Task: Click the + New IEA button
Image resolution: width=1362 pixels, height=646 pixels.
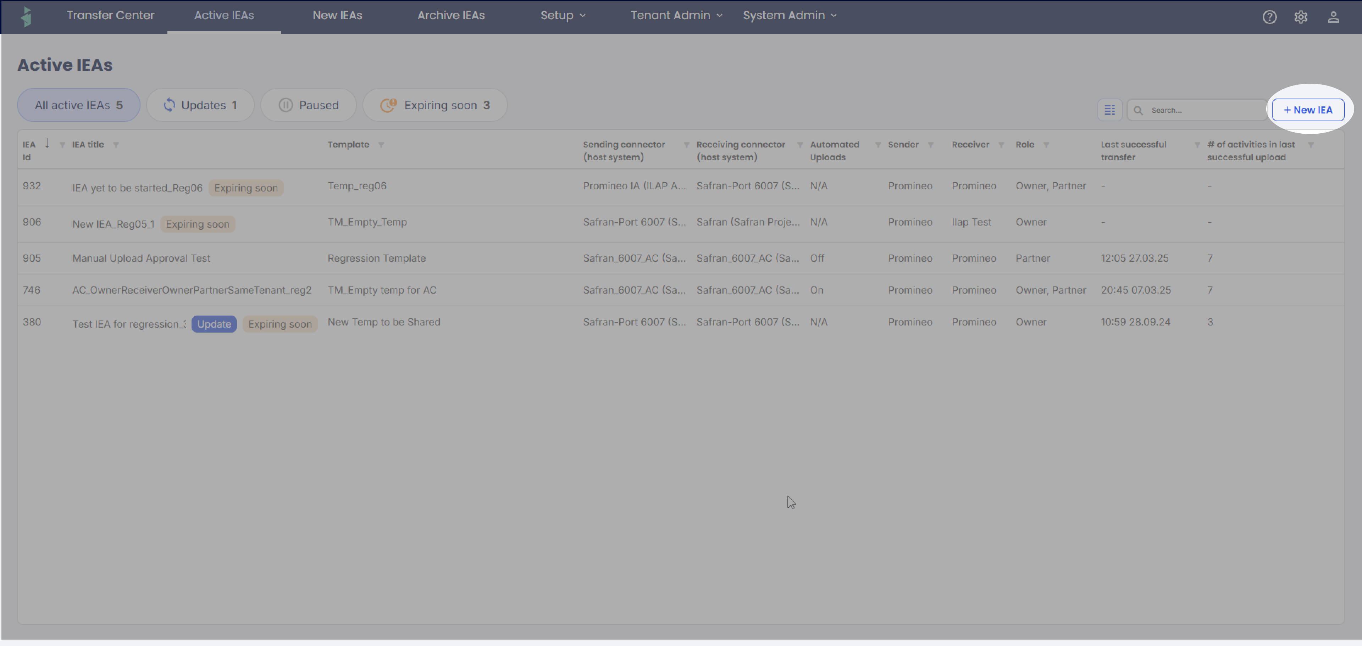Action: (1307, 110)
